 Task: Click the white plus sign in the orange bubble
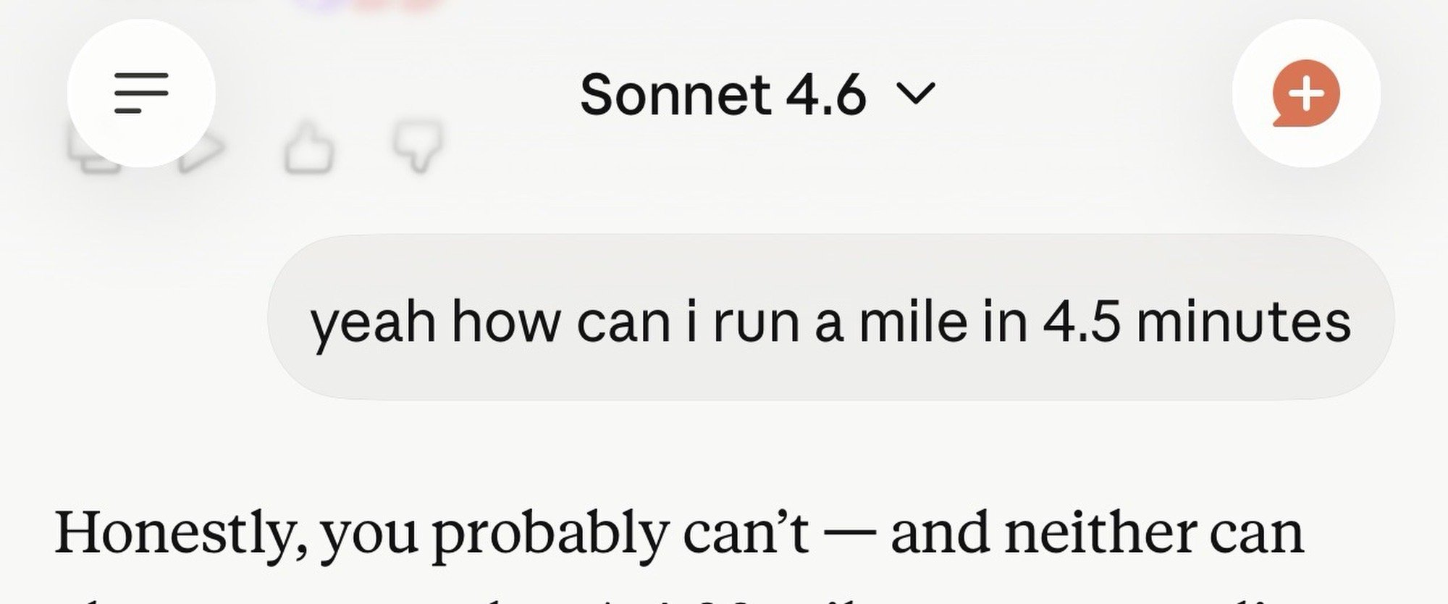click(1307, 93)
